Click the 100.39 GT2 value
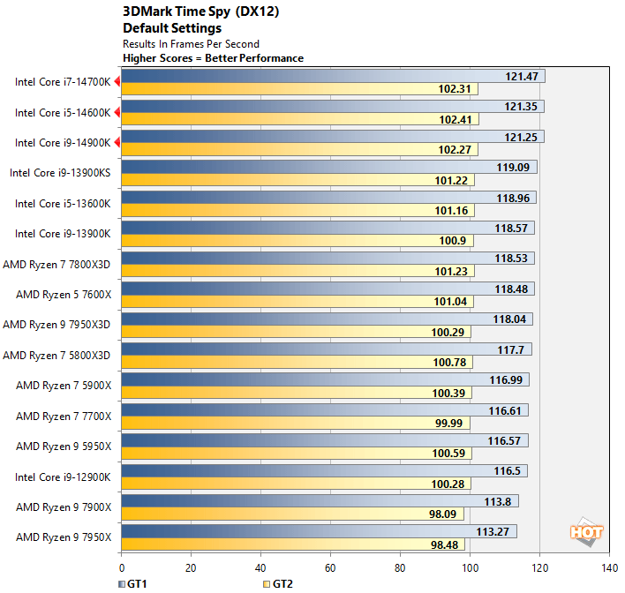 point(448,393)
